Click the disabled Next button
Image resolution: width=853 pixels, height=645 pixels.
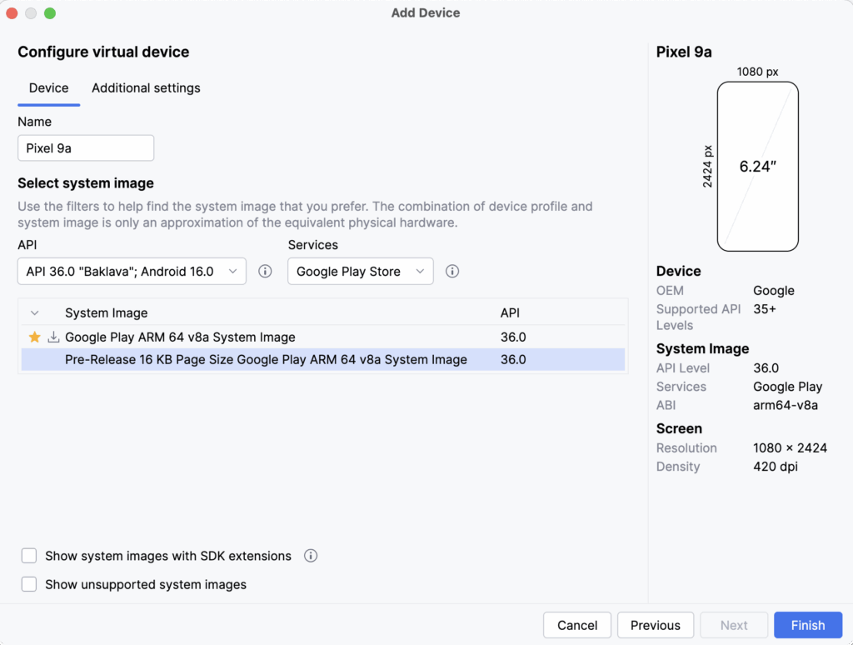coord(734,625)
